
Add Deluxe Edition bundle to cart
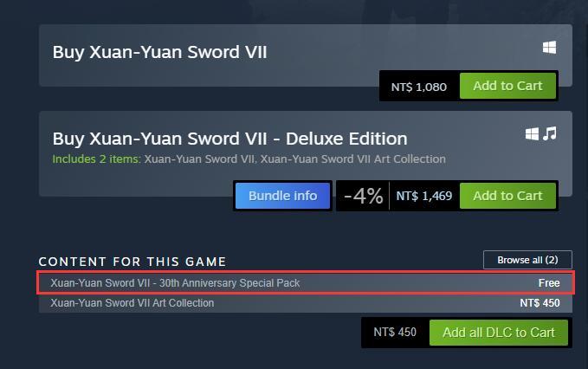pyautogui.click(x=507, y=196)
